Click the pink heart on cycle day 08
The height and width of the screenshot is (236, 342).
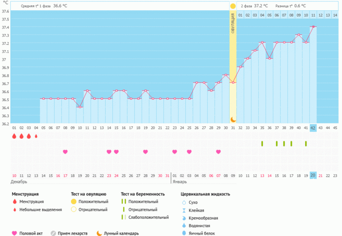tap(65, 152)
